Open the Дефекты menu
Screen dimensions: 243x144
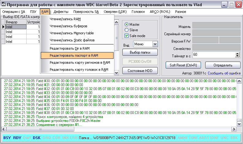coord(61,12)
